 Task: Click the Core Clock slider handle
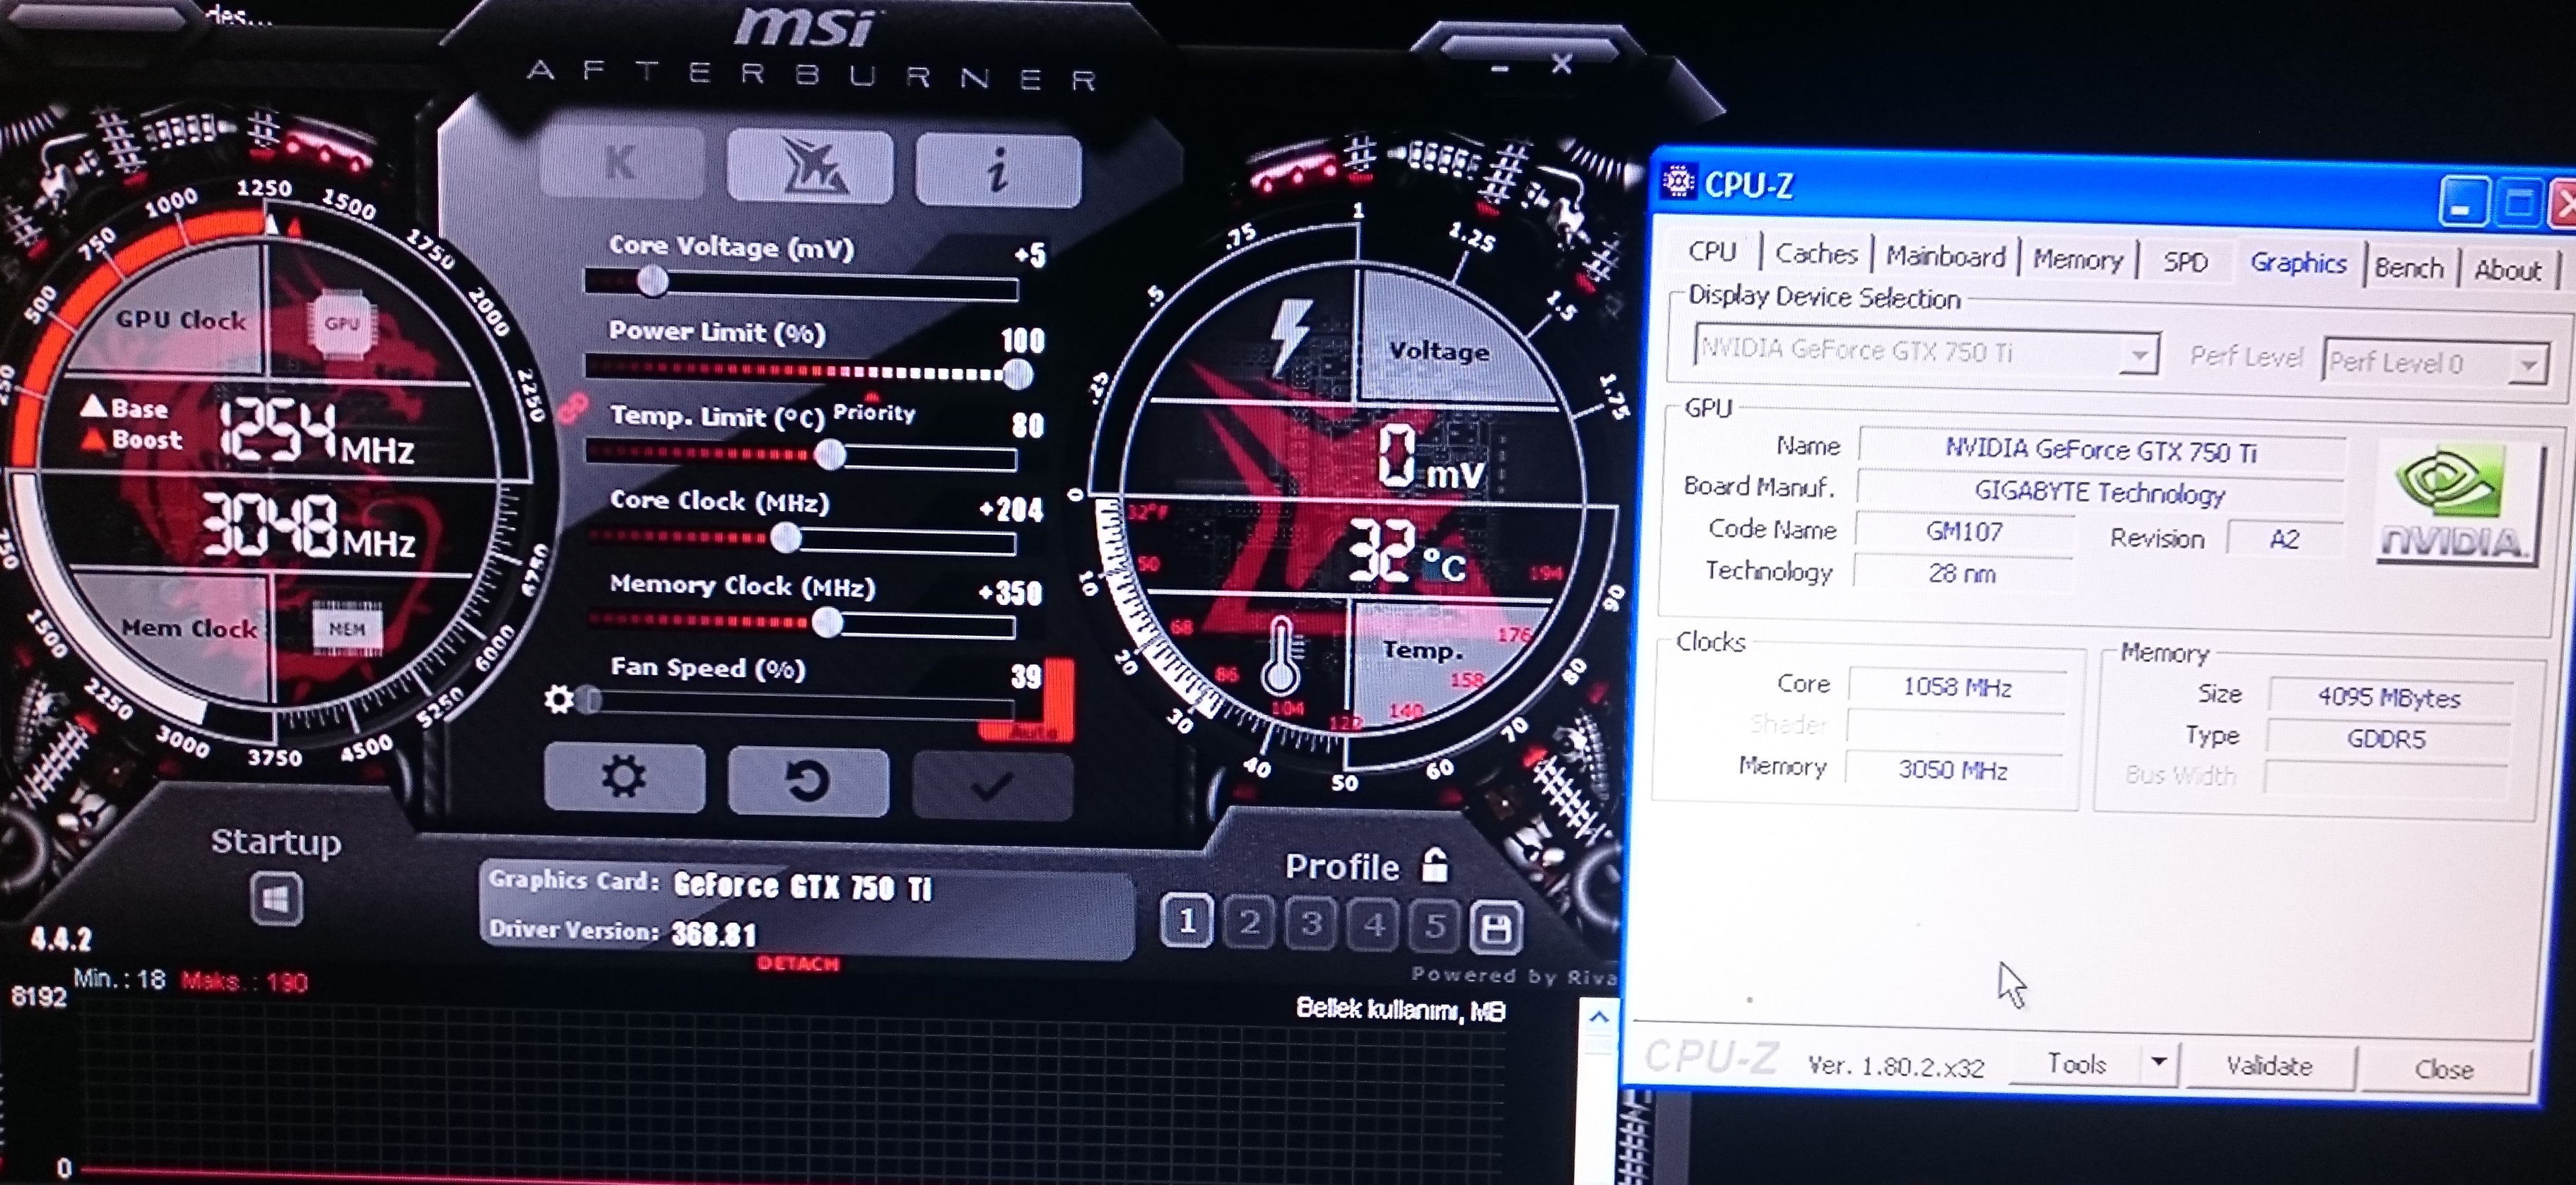(x=786, y=539)
